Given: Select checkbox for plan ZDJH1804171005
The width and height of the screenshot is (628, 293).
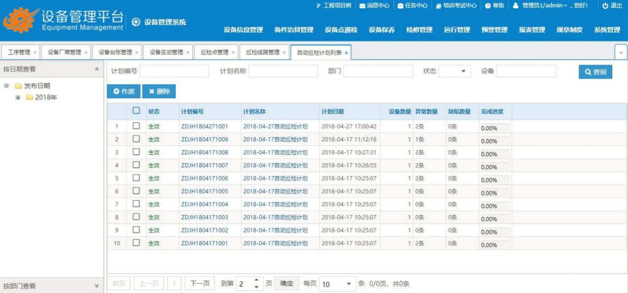Looking at the screenshot, I should coord(136,191).
